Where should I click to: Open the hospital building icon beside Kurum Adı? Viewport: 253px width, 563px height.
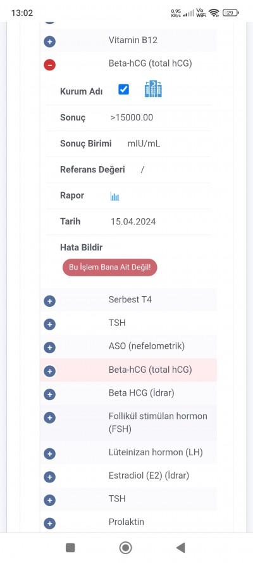click(x=153, y=89)
